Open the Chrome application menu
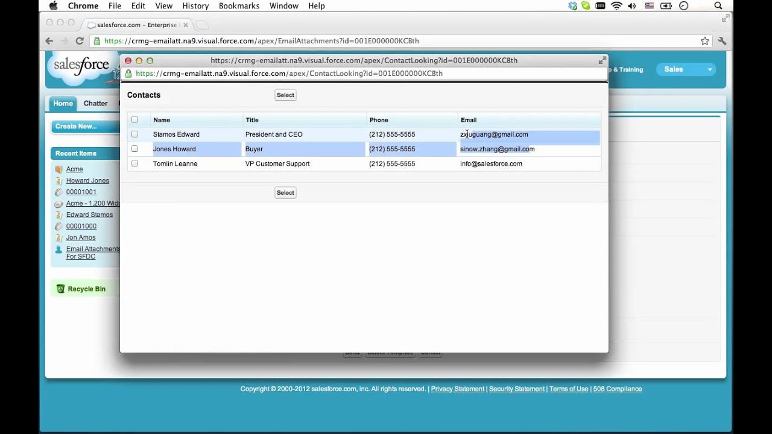 (83, 6)
